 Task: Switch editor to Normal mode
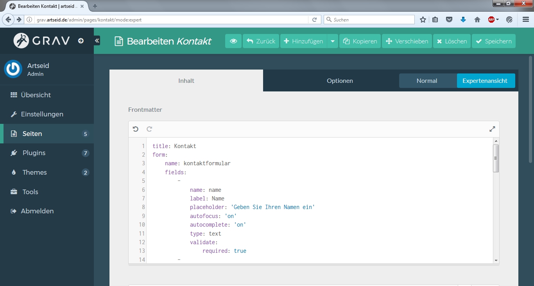pyautogui.click(x=427, y=81)
